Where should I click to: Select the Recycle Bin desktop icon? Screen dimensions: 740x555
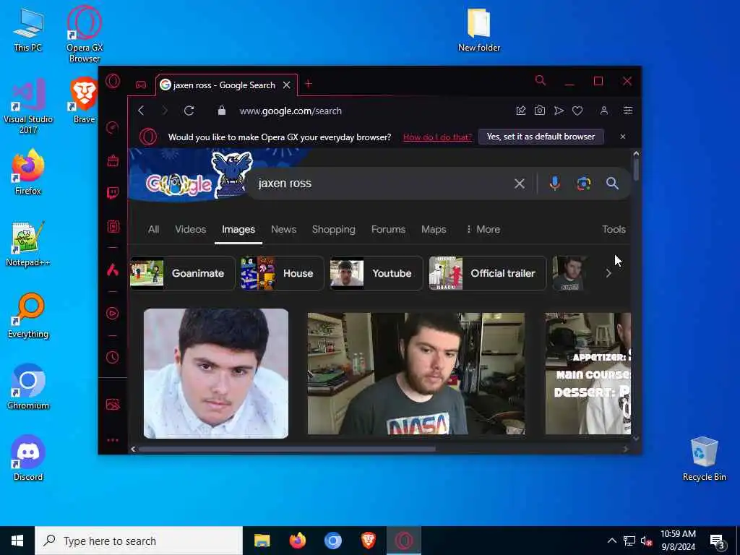[704, 457]
